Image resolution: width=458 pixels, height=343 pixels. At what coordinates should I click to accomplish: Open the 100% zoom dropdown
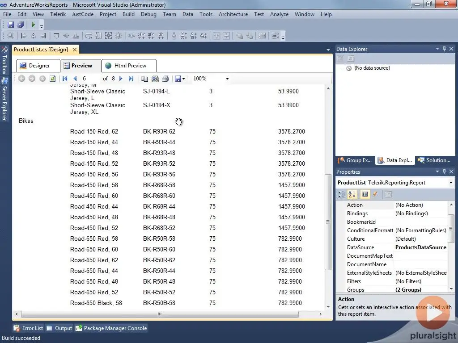click(227, 79)
